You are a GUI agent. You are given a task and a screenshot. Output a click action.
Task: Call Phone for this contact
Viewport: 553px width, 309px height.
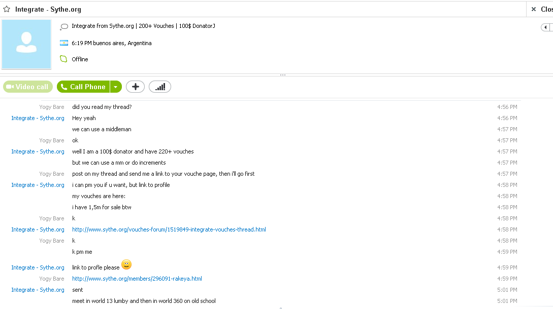click(83, 87)
